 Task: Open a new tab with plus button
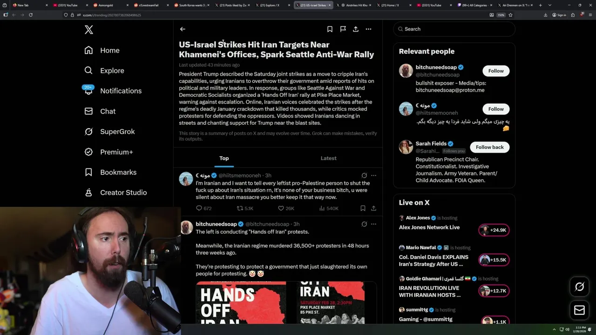point(540,5)
